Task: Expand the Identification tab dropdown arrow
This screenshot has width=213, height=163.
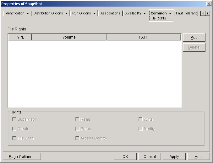Action: [x=28, y=13]
